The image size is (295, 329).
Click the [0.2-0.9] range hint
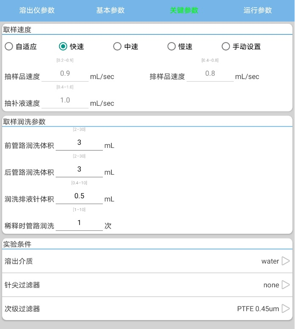point(65,60)
